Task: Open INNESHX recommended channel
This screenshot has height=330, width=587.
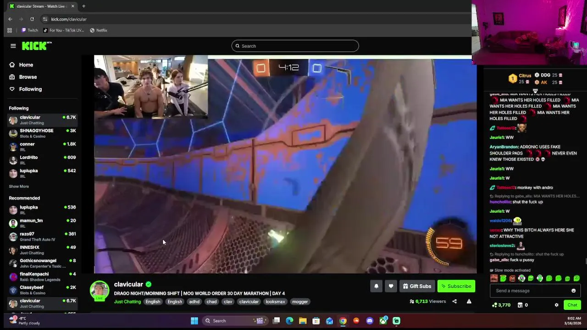Action: pyautogui.click(x=42, y=250)
